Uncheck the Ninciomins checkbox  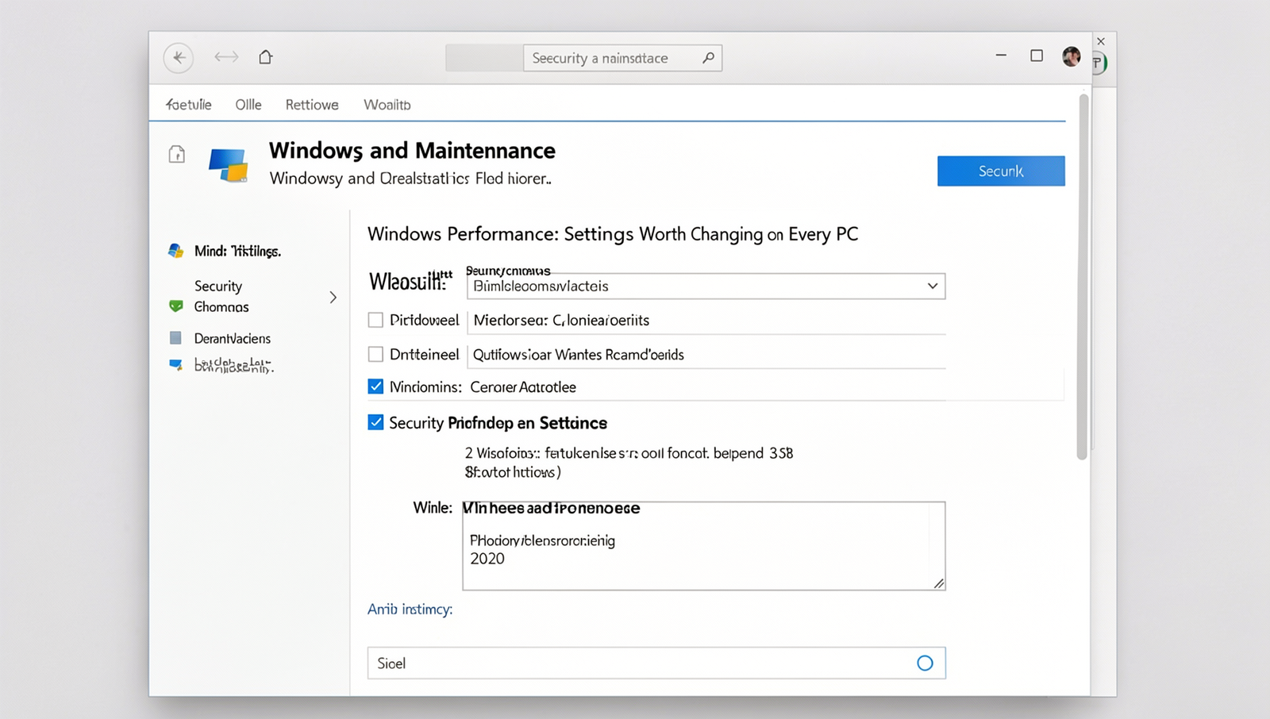375,386
